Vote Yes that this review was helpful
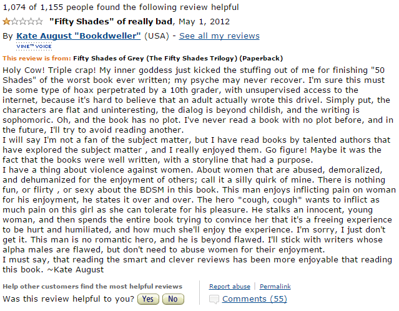 (148, 299)
